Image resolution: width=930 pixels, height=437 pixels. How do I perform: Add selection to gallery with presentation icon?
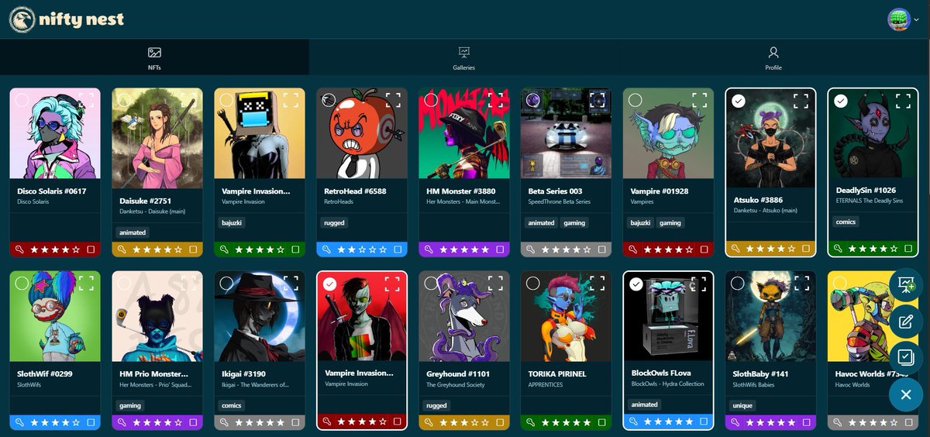[905, 284]
